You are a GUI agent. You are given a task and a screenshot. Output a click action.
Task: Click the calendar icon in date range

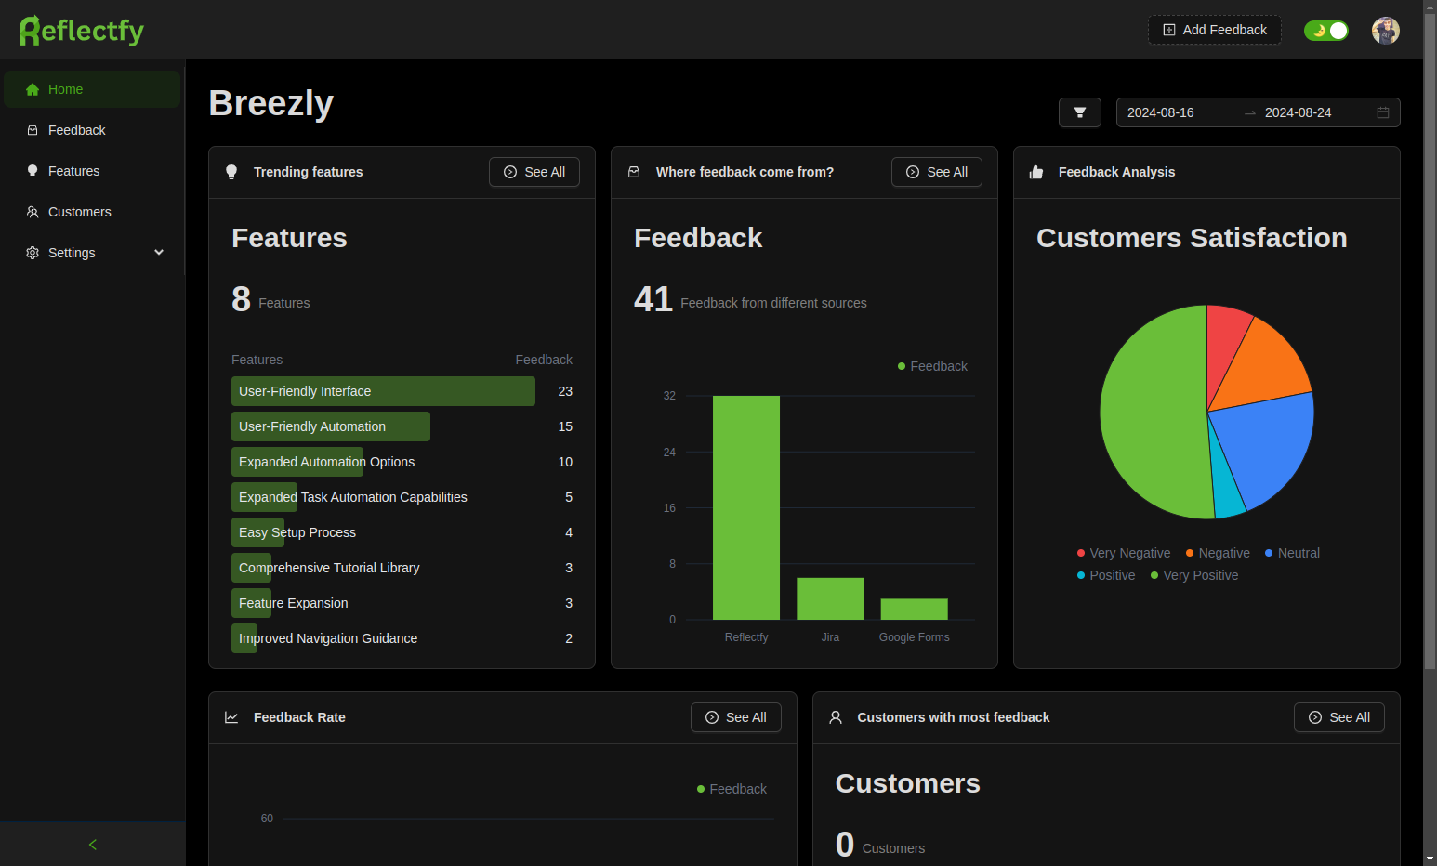click(1383, 112)
